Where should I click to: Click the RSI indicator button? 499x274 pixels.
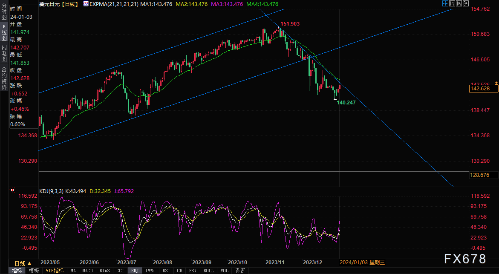[166, 271]
